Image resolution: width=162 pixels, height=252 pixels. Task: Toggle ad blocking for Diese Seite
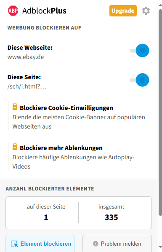140,80
